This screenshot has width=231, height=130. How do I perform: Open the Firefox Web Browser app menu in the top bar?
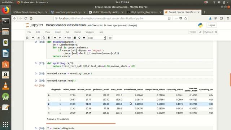(33, 2)
